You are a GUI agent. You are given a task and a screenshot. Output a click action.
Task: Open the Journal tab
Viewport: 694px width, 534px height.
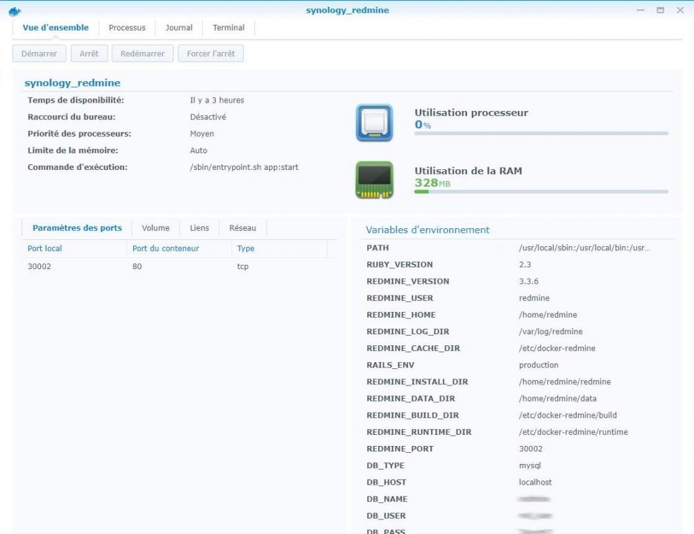(179, 28)
